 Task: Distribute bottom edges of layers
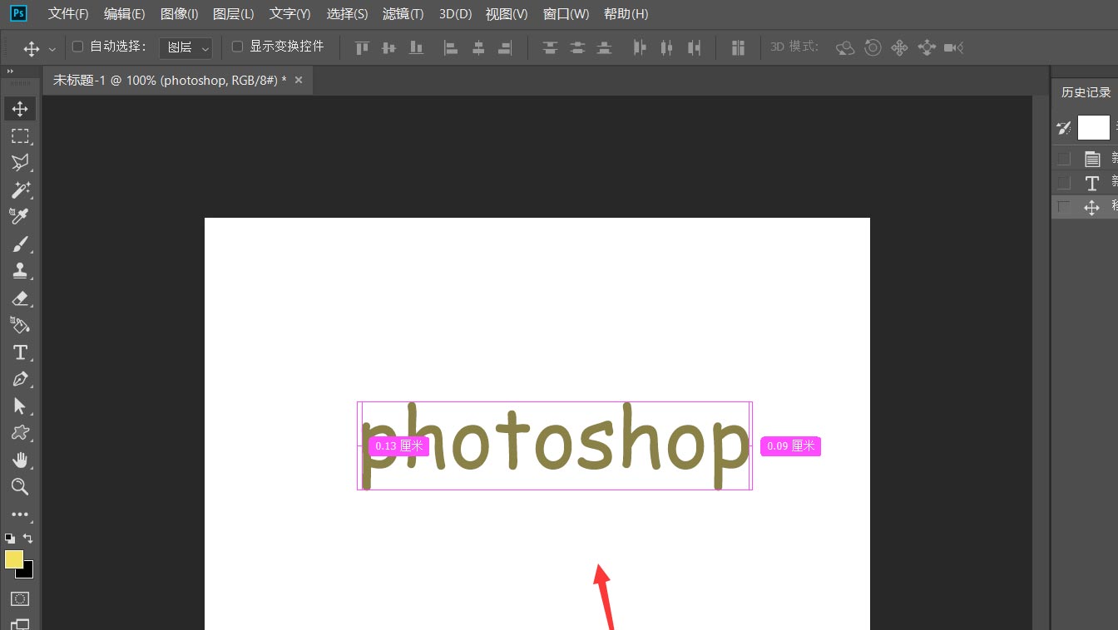[x=605, y=48]
